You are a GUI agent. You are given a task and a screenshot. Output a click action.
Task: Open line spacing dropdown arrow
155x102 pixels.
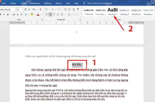[65, 15]
